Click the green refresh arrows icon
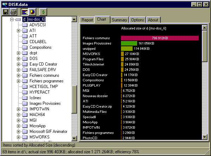This screenshot has height=156, width=211. point(43,12)
